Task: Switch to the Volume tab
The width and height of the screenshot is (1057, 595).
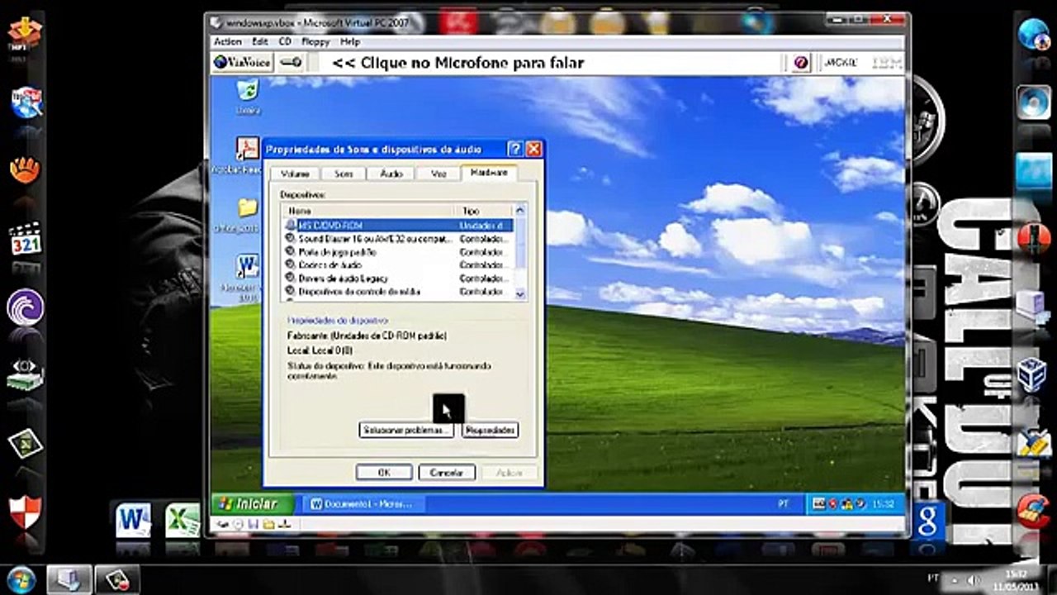Action: click(295, 174)
